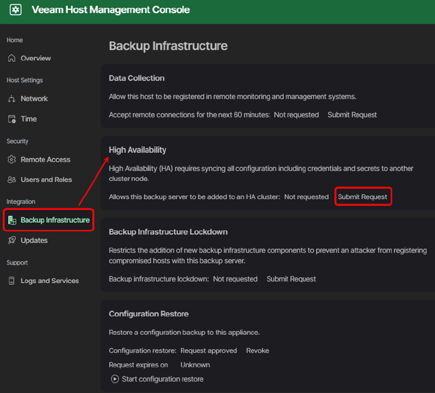Click the Logs and Services icon
435x393 pixels.
[12, 281]
